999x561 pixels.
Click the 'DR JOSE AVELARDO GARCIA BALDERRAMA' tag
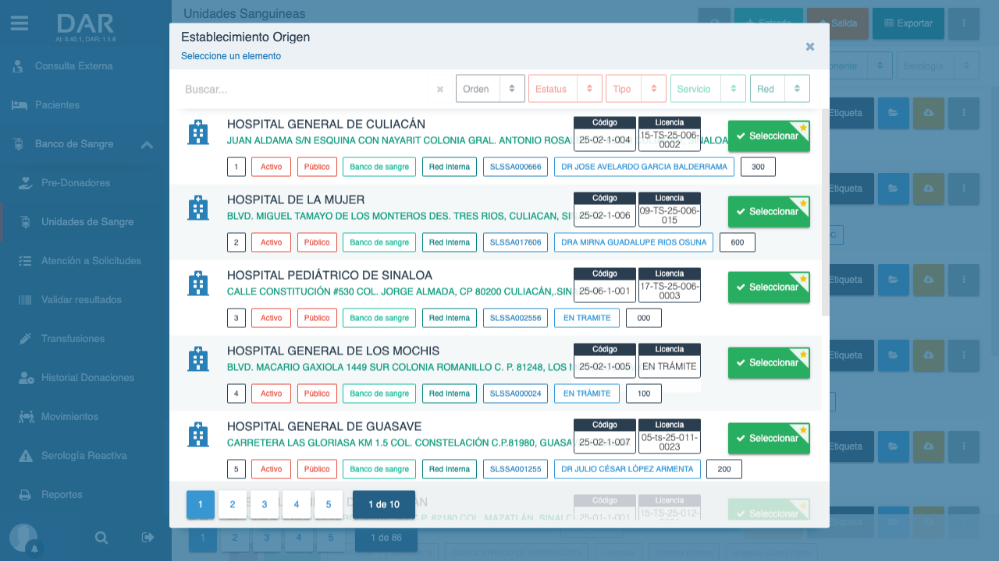click(644, 167)
